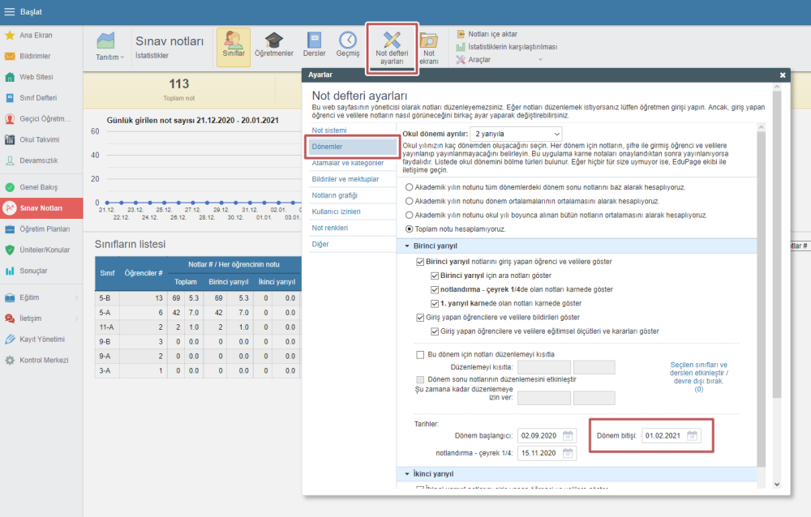Screen dimensions: 811x517
Task: Click the dialog's vertical scrollbar down arrow
Action: point(777,485)
